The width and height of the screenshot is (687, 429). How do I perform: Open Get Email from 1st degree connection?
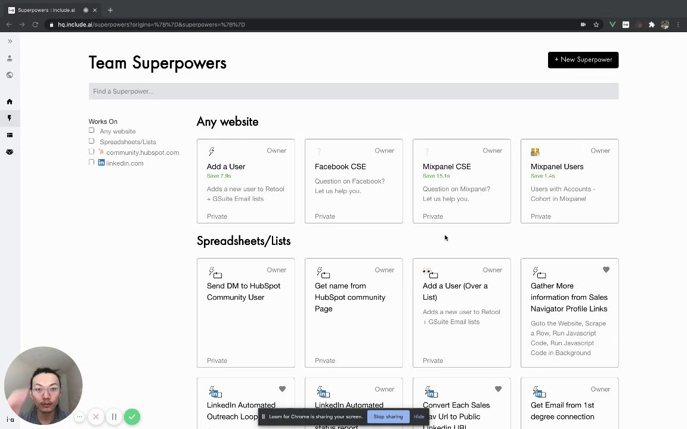coord(562,411)
